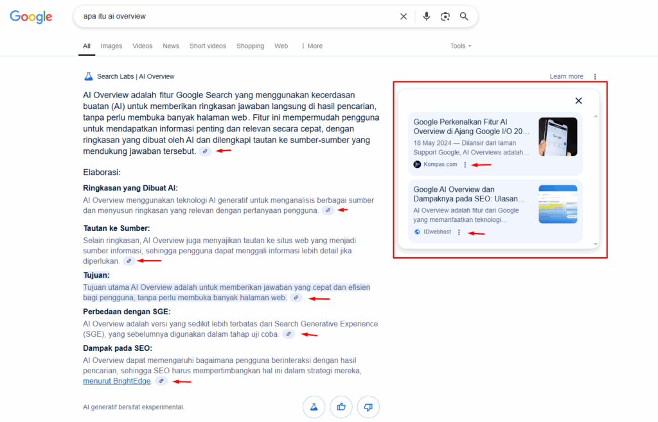Click the '18 May 2024' article date text

point(432,143)
